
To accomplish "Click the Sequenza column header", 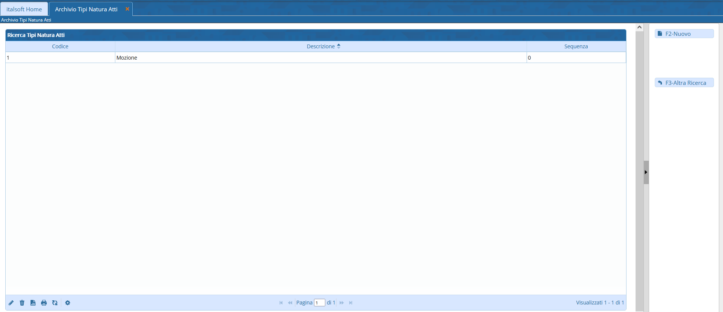I will (x=576, y=46).
